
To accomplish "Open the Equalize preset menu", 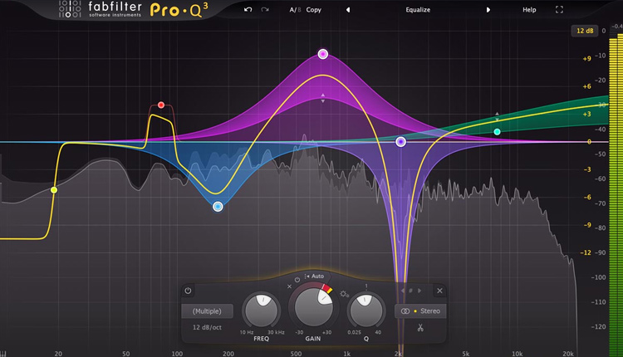I will click(418, 10).
